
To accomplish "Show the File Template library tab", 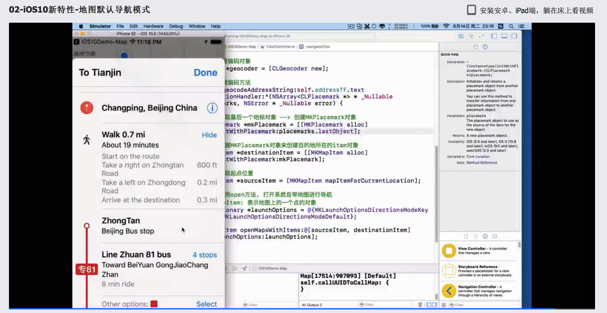I will click(466, 236).
